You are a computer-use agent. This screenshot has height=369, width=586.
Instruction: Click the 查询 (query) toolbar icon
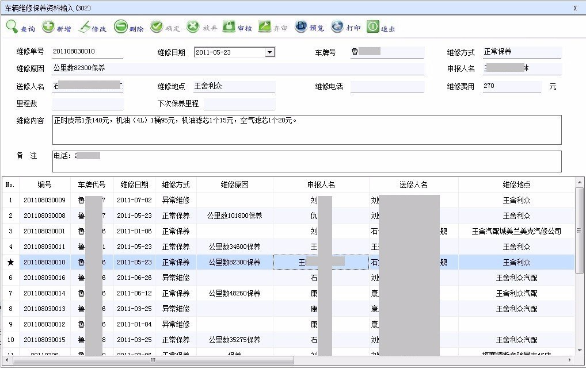(18, 26)
